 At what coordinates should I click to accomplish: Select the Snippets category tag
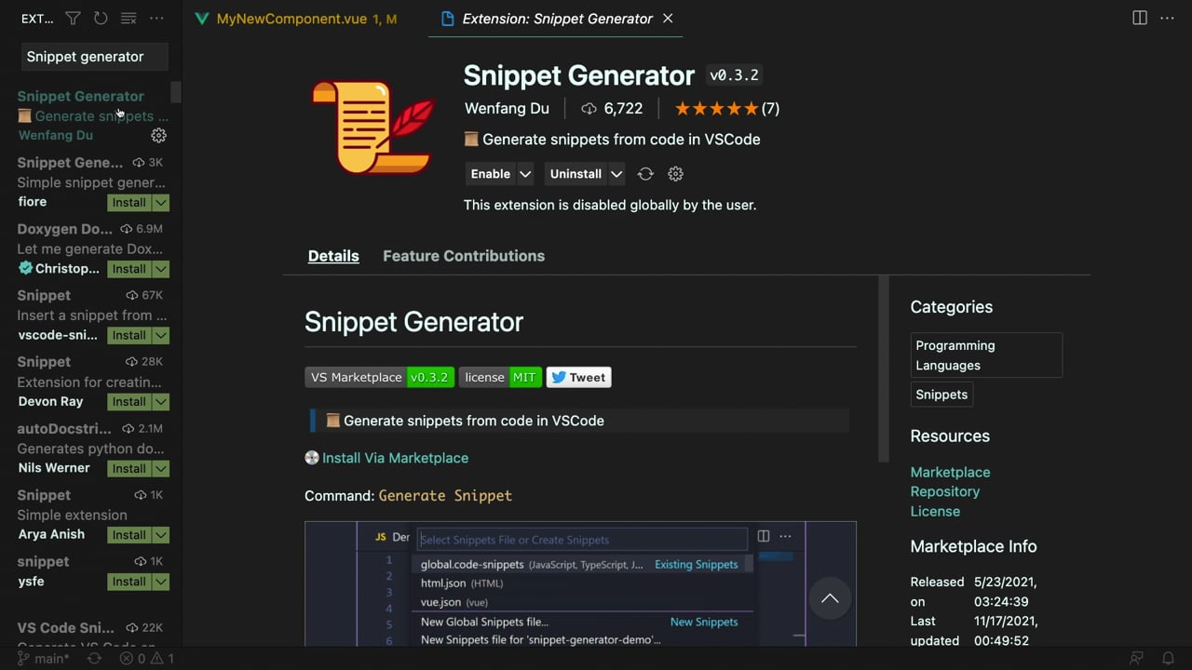point(941,395)
